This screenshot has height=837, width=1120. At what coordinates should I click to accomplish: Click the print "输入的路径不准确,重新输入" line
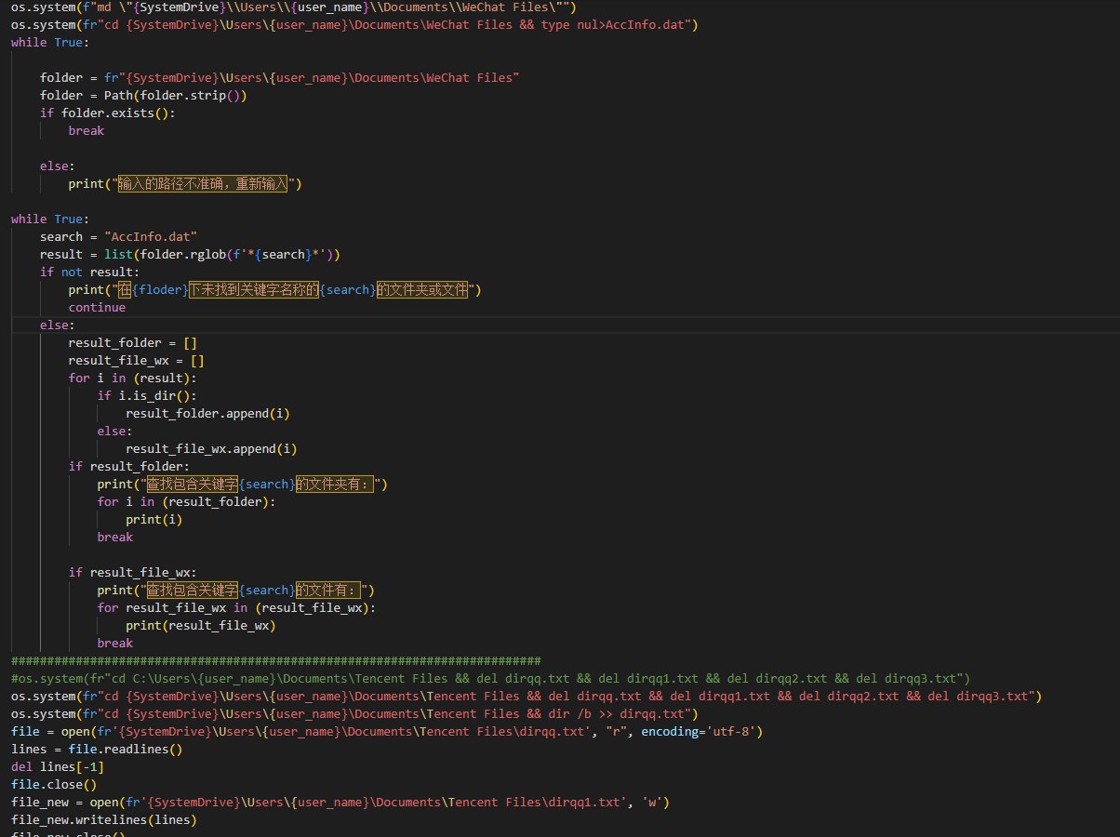185,183
